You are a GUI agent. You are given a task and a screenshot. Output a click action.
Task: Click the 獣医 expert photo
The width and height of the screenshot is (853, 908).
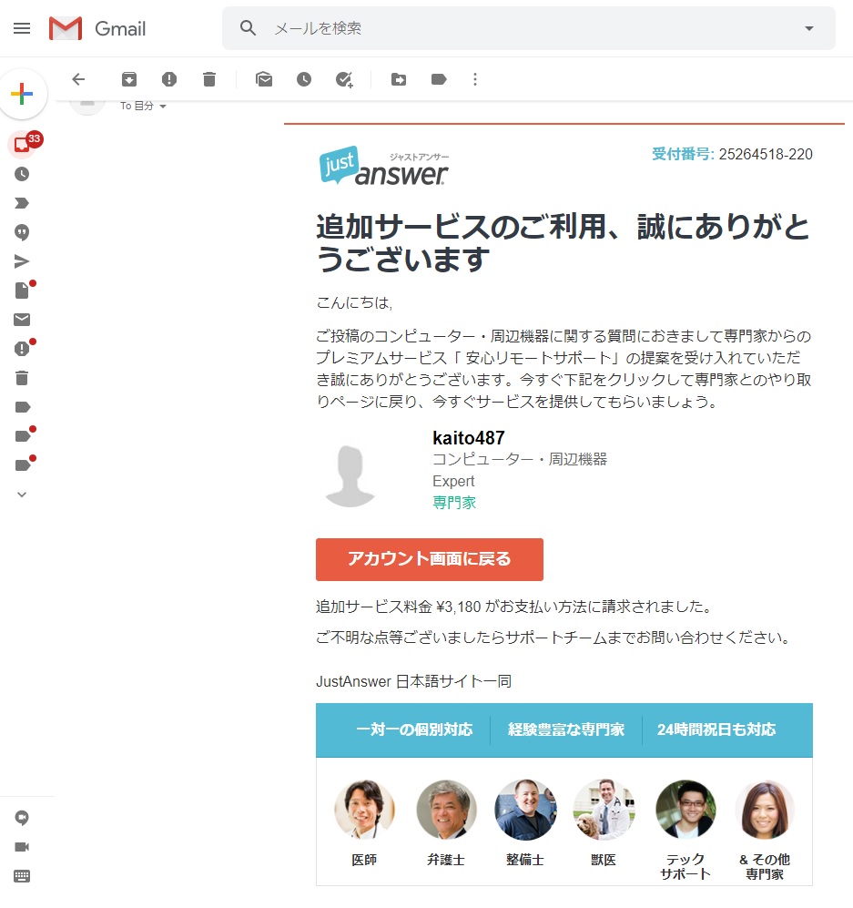point(604,810)
